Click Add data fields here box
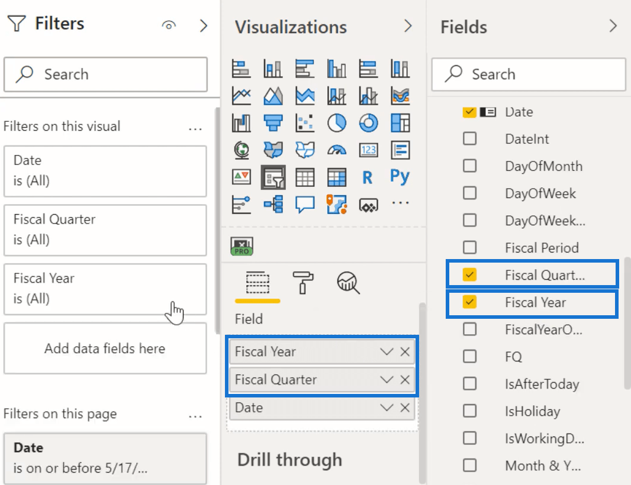Image resolution: width=631 pixels, height=485 pixels. (x=105, y=348)
